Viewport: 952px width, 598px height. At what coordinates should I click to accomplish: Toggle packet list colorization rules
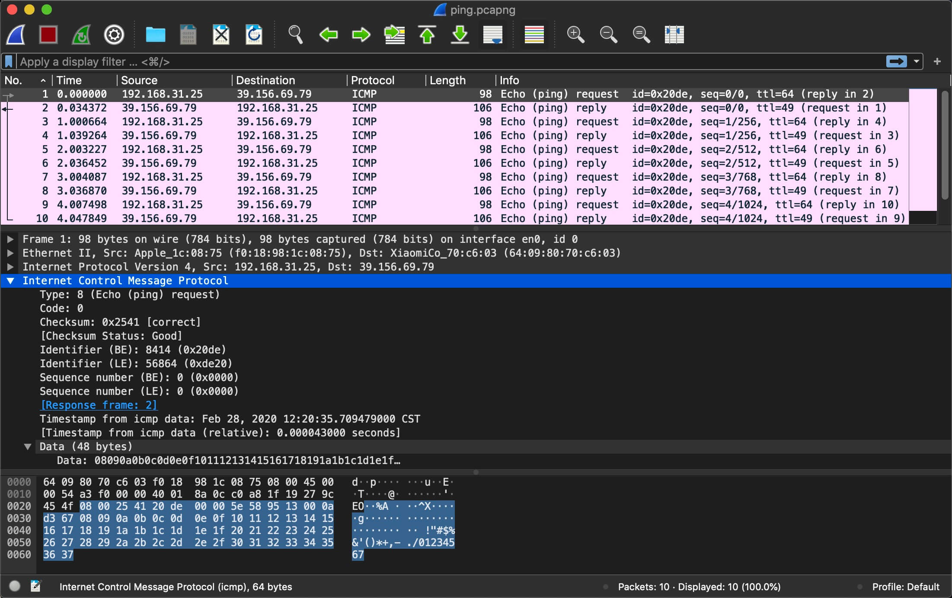[534, 35]
